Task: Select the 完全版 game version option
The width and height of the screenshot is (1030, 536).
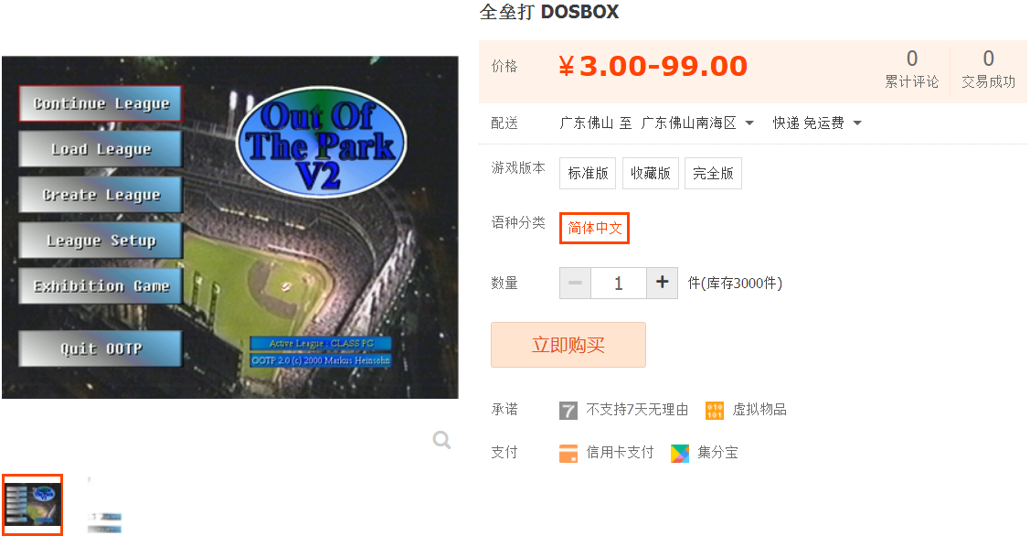Action: tap(713, 173)
